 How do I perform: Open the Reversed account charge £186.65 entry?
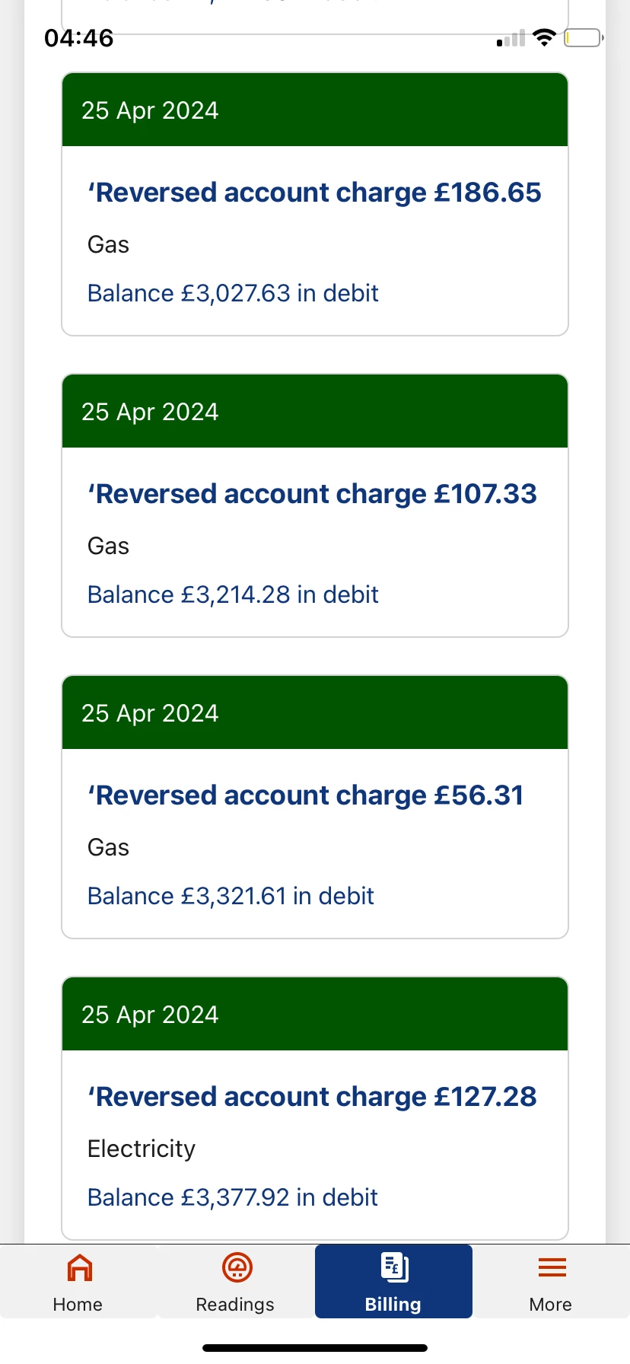click(314, 193)
